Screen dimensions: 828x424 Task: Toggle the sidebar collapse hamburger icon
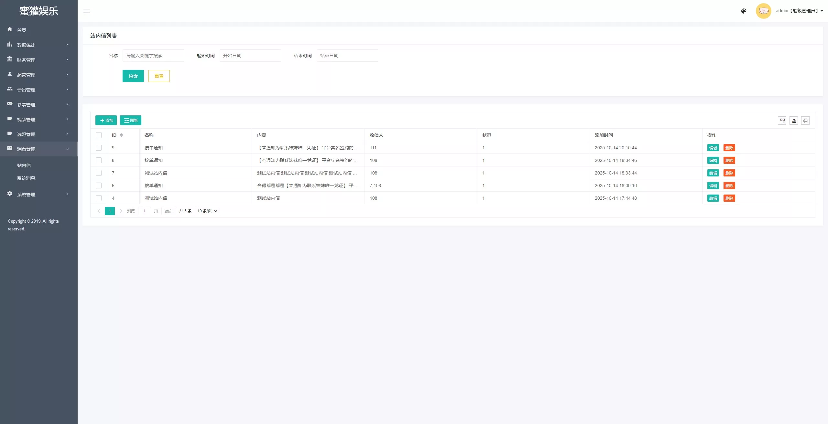(x=87, y=11)
